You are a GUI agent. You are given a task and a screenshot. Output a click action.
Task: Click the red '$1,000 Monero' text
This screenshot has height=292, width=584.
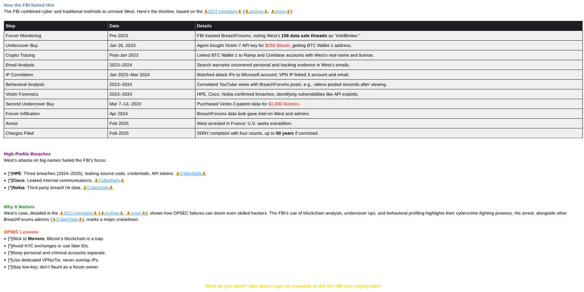tap(284, 104)
